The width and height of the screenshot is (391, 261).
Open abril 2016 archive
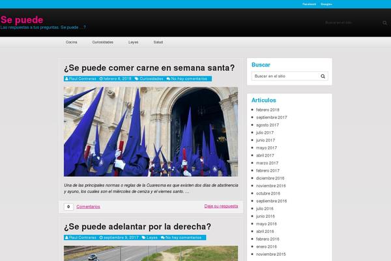[x=265, y=231]
